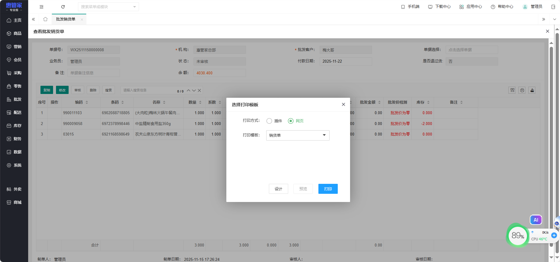Click the blue 打印 button
The image size is (560, 262).
tap(328, 189)
